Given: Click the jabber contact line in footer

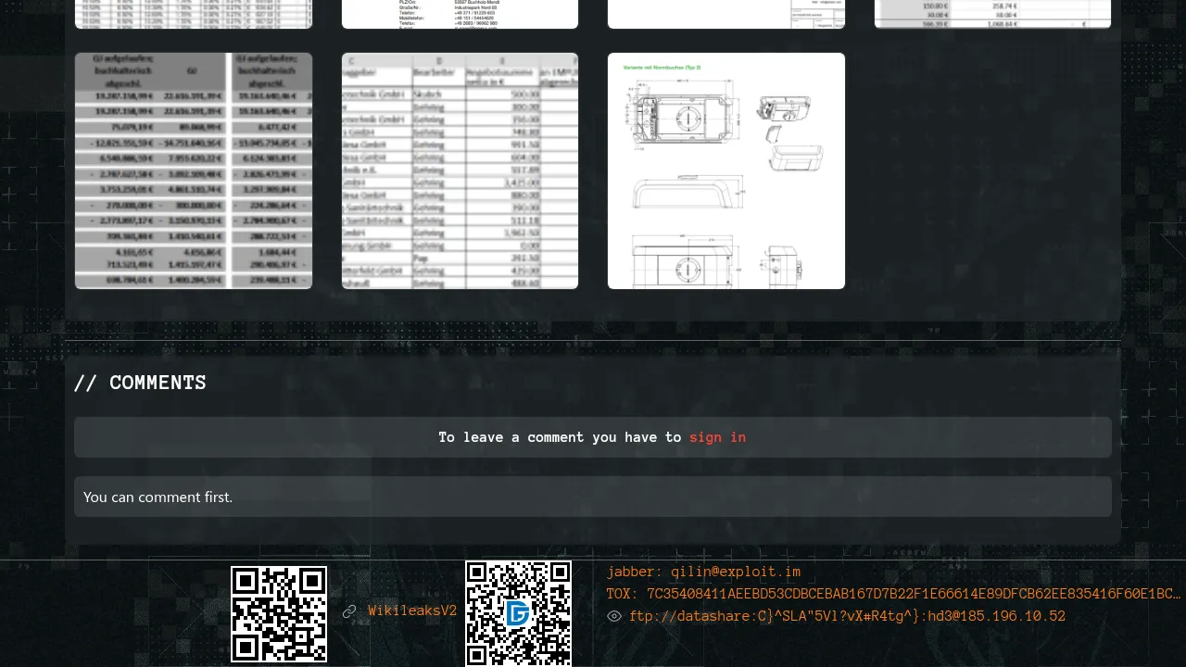Looking at the screenshot, I should pyautogui.click(x=703, y=573).
